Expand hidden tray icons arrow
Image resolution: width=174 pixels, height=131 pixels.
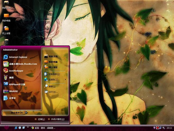154,128
